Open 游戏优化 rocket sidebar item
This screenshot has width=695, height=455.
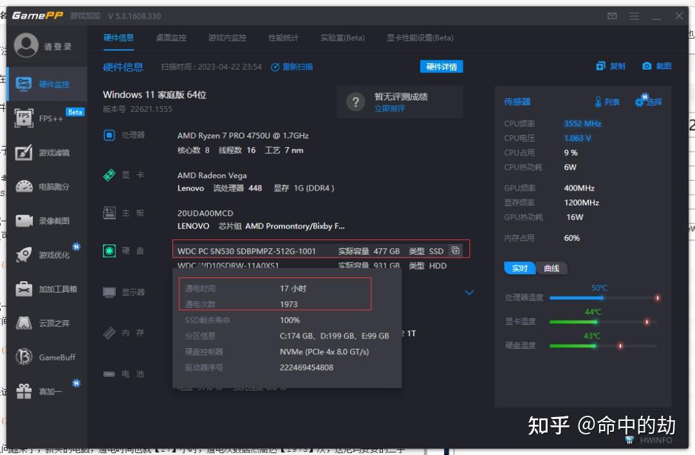[x=47, y=255]
